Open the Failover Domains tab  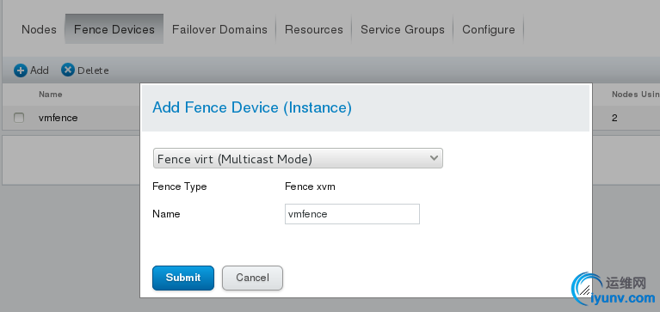coord(219,29)
